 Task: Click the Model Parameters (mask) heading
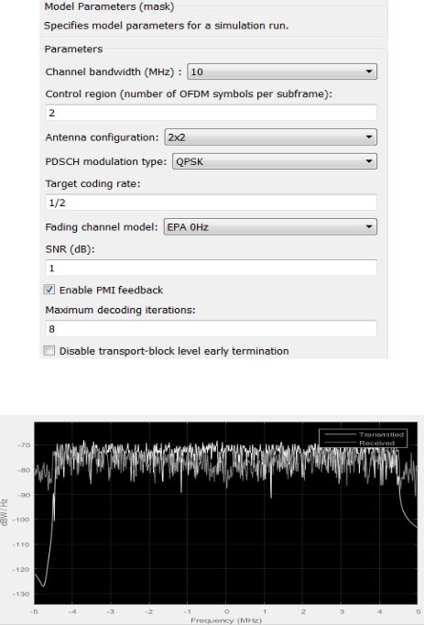point(109,6)
